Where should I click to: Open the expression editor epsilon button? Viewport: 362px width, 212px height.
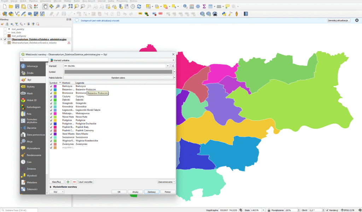click(x=173, y=66)
